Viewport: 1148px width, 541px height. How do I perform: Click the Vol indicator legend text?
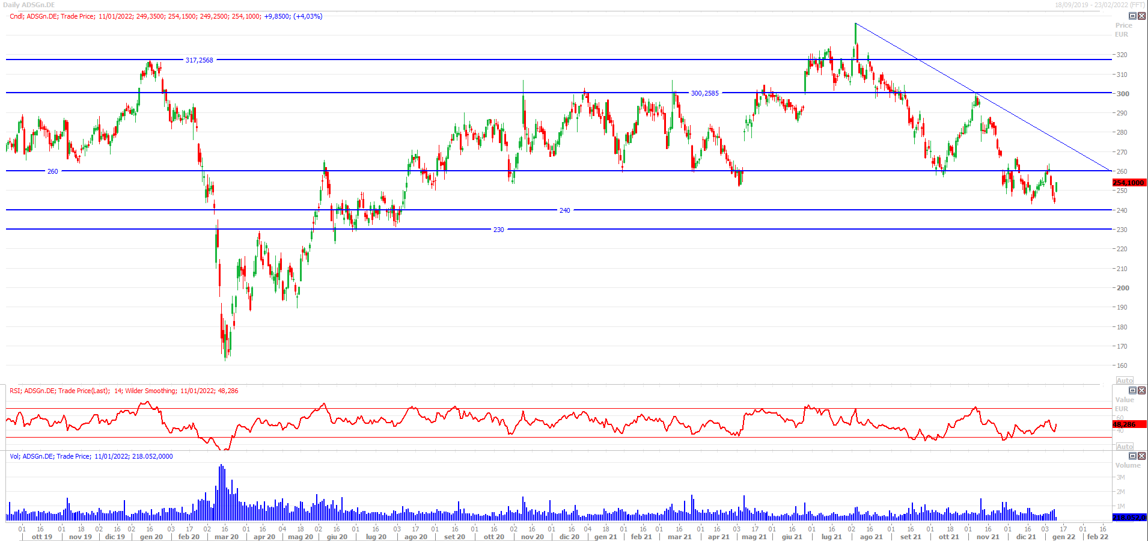tap(91, 456)
